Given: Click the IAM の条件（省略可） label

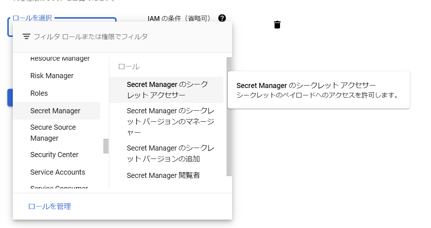Looking at the screenshot, I should pos(179,18).
